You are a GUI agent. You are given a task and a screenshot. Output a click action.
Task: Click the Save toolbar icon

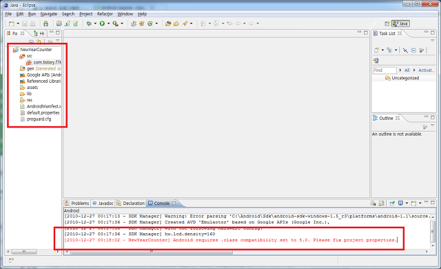point(25,23)
